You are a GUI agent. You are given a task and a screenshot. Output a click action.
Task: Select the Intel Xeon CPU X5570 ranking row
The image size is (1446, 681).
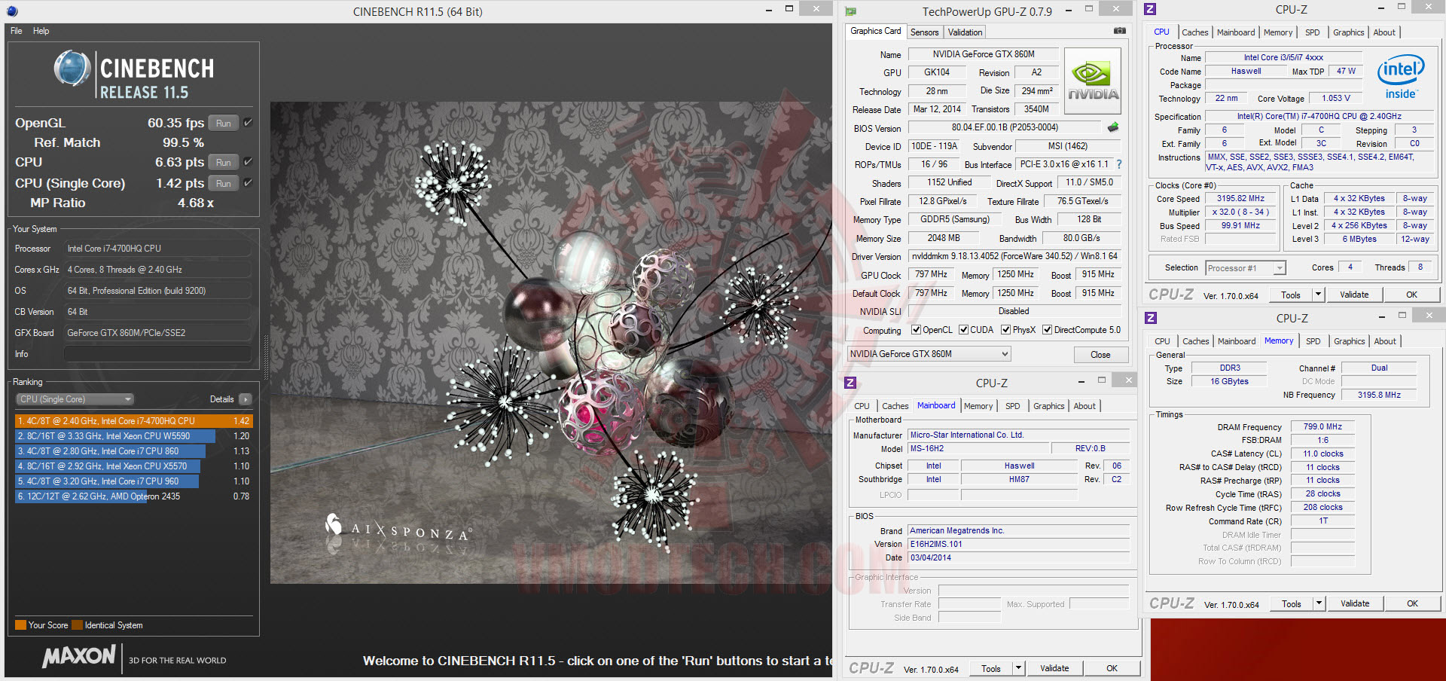click(x=133, y=466)
